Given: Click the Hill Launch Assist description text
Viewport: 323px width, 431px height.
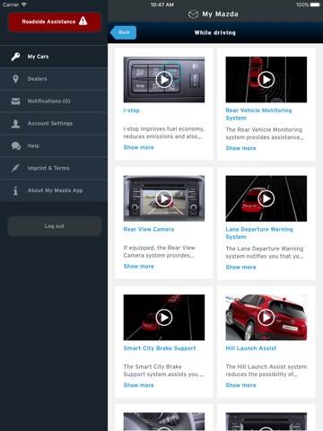Looking at the screenshot, I should pyautogui.click(x=266, y=370).
